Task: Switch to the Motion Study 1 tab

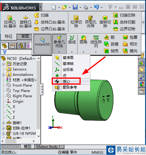Action: tap(49, 147)
